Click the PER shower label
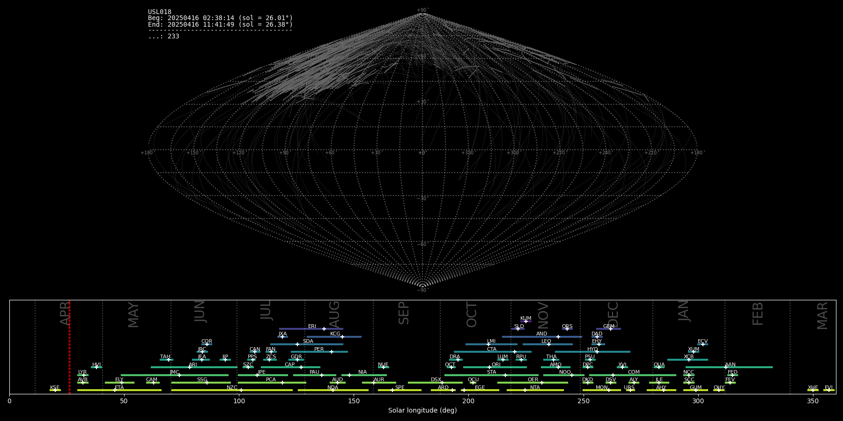The image size is (843, 421). coord(319,349)
